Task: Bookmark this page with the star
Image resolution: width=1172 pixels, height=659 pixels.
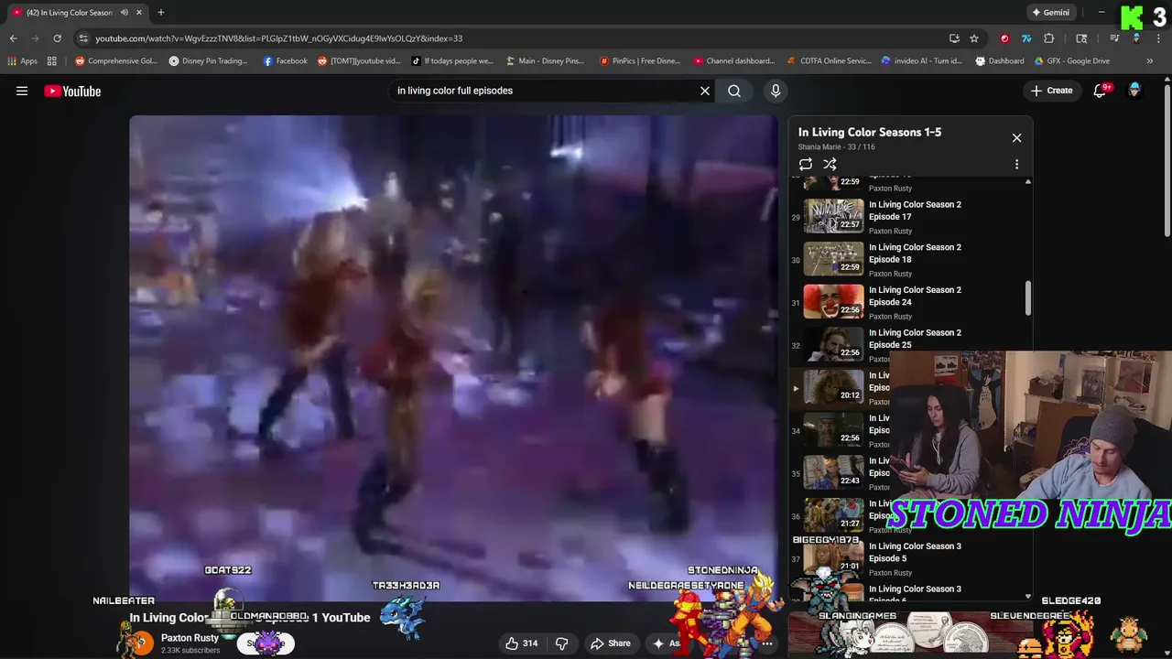Action: tap(974, 38)
